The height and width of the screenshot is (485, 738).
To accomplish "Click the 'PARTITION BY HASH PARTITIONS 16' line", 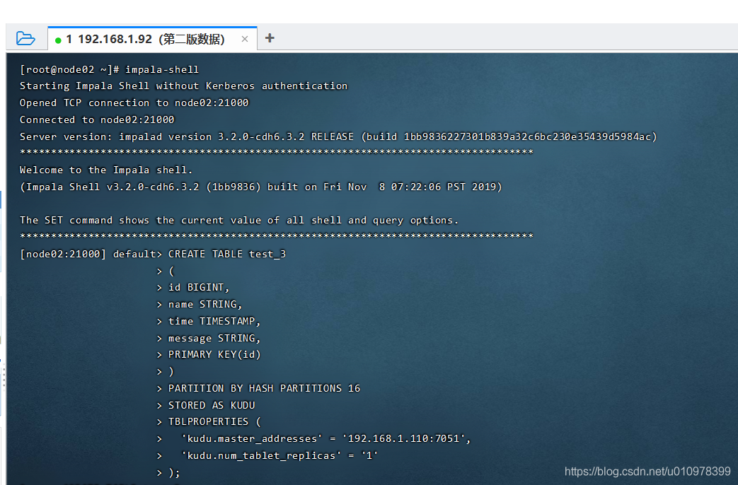I will pyautogui.click(x=264, y=389).
